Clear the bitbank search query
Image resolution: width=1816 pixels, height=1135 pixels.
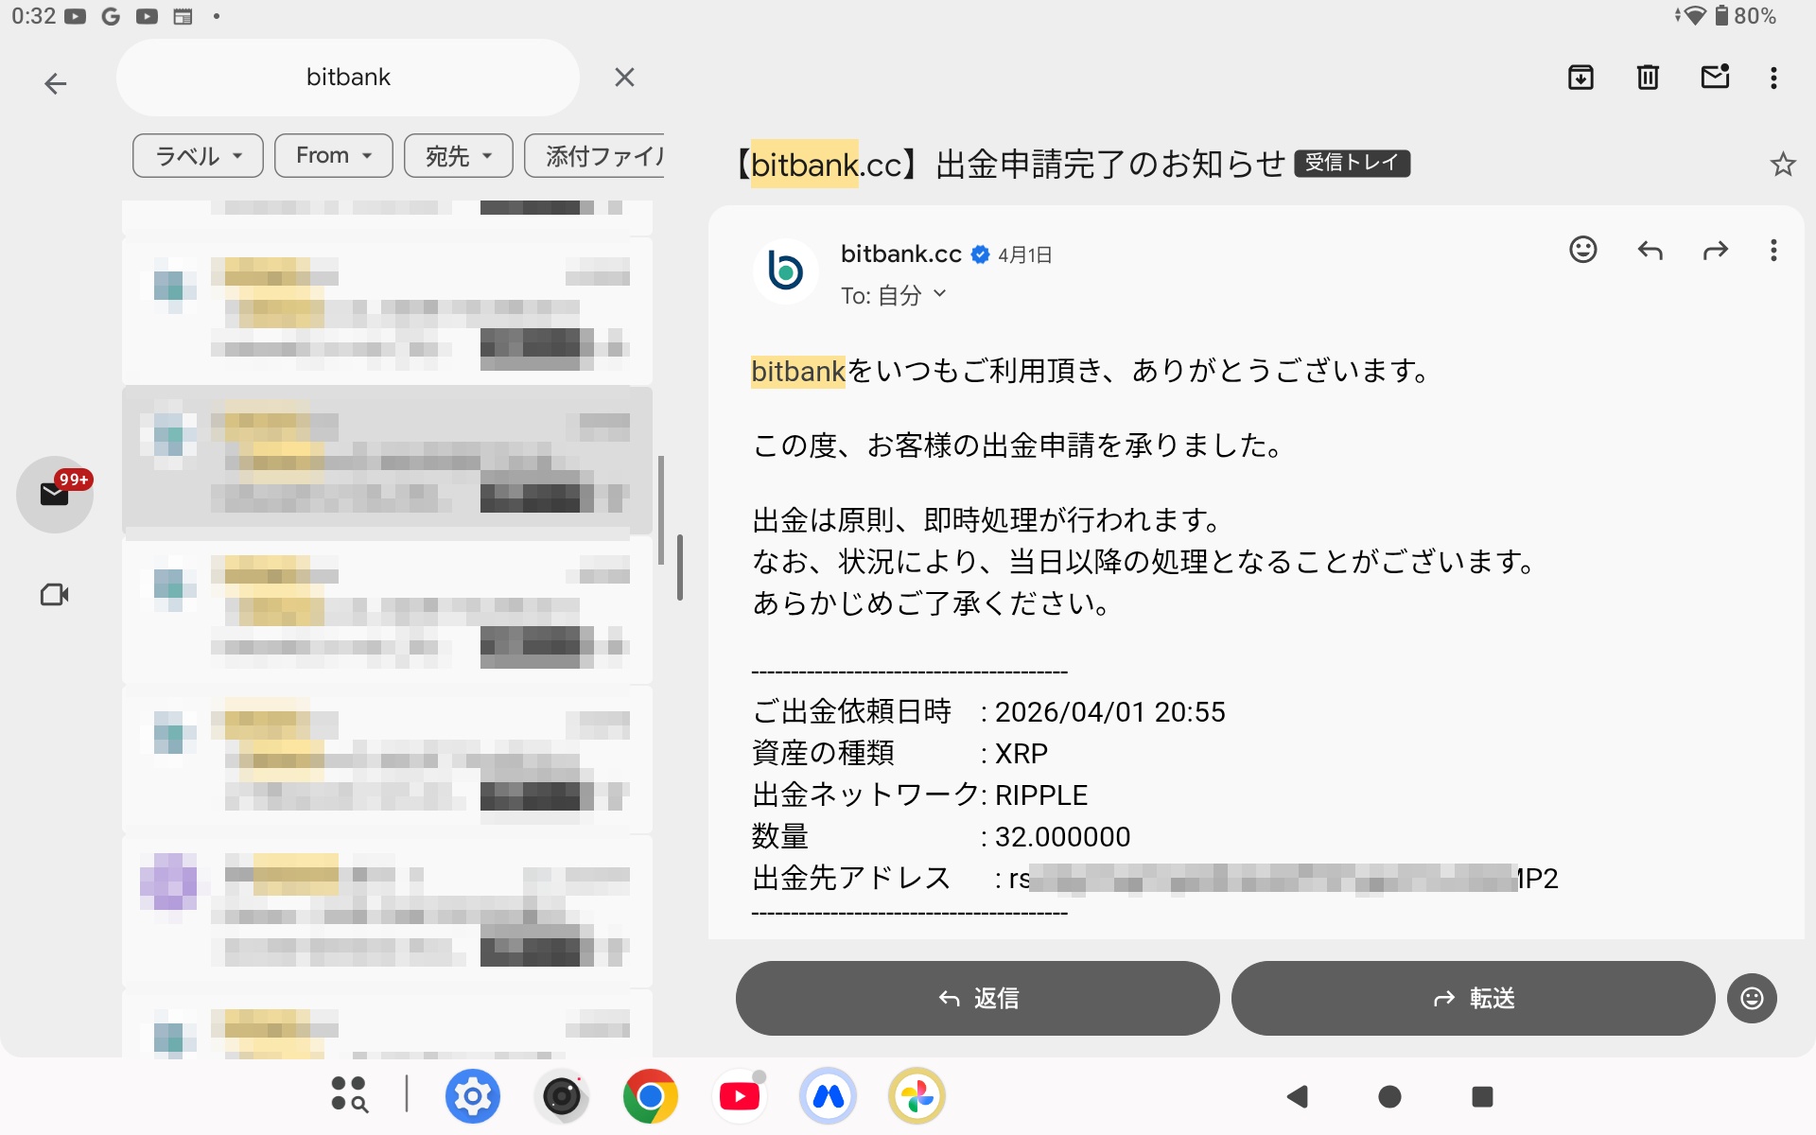[x=624, y=78]
